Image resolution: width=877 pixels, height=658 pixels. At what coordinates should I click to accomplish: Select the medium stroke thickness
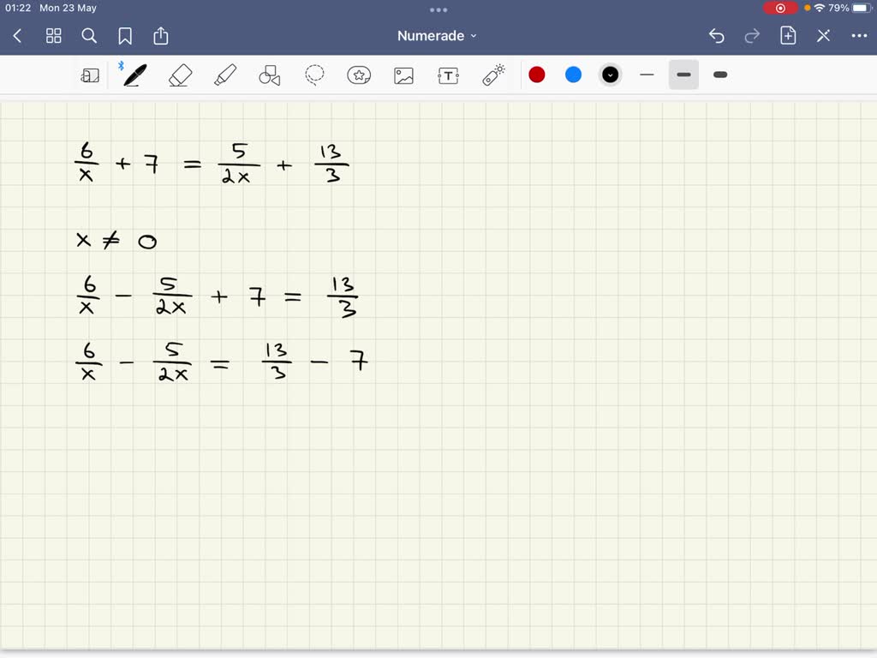tap(683, 75)
